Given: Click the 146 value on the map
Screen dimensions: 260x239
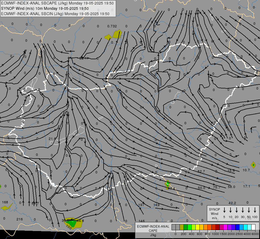Looking at the screenshot, I should click(142, 221).
